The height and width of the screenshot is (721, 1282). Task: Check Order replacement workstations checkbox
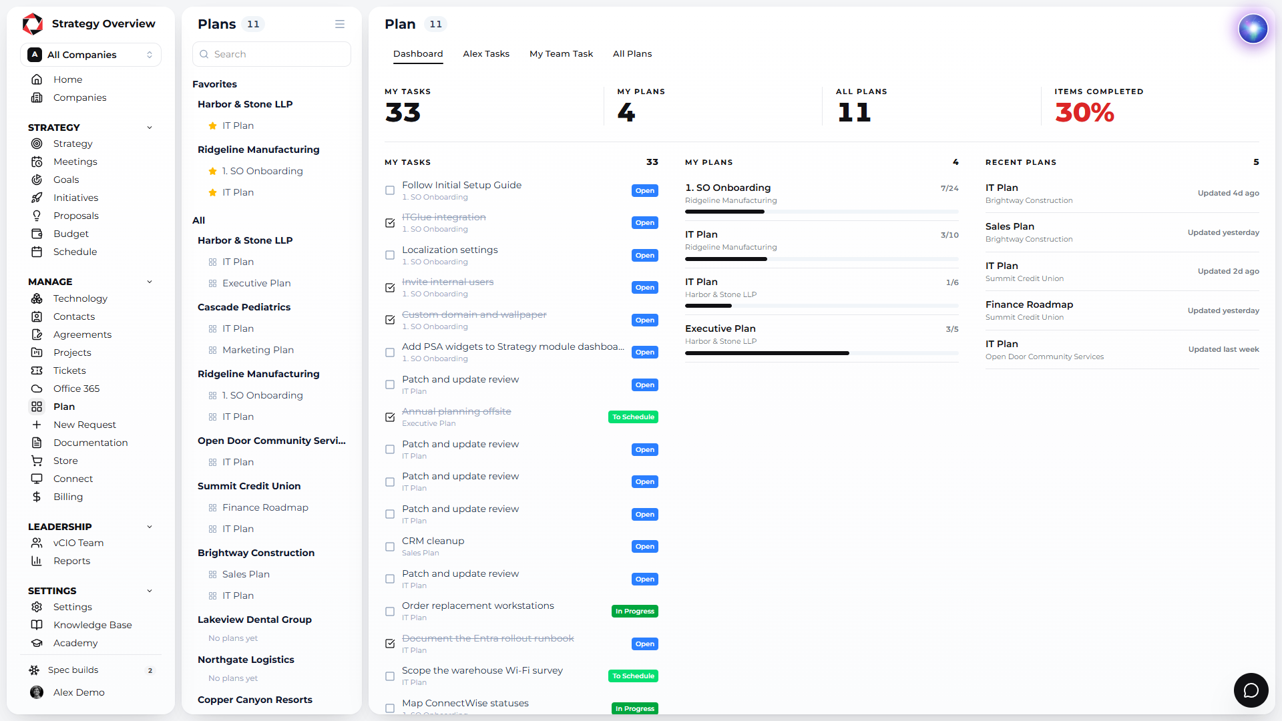pos(390,612)
